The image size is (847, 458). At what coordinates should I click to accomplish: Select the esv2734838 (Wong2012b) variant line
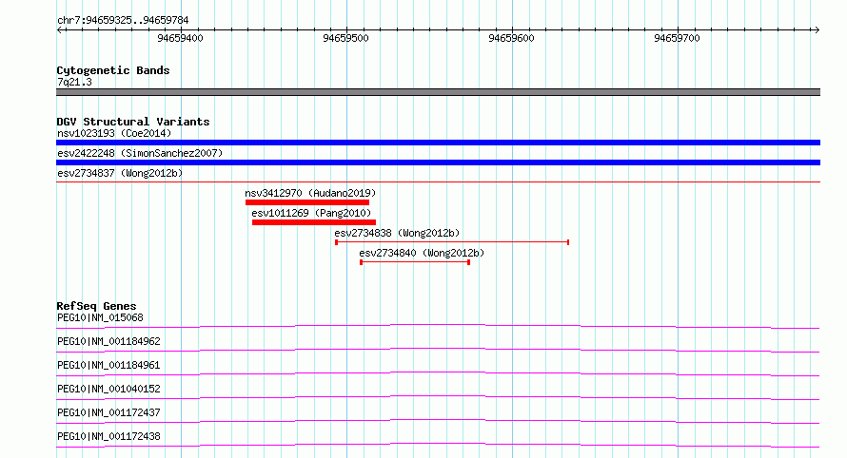[x=452, y=242]
